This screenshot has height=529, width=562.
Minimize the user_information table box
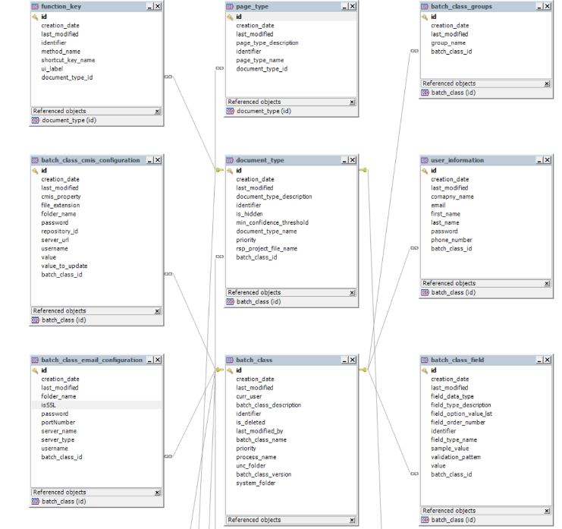click(539, 160)
